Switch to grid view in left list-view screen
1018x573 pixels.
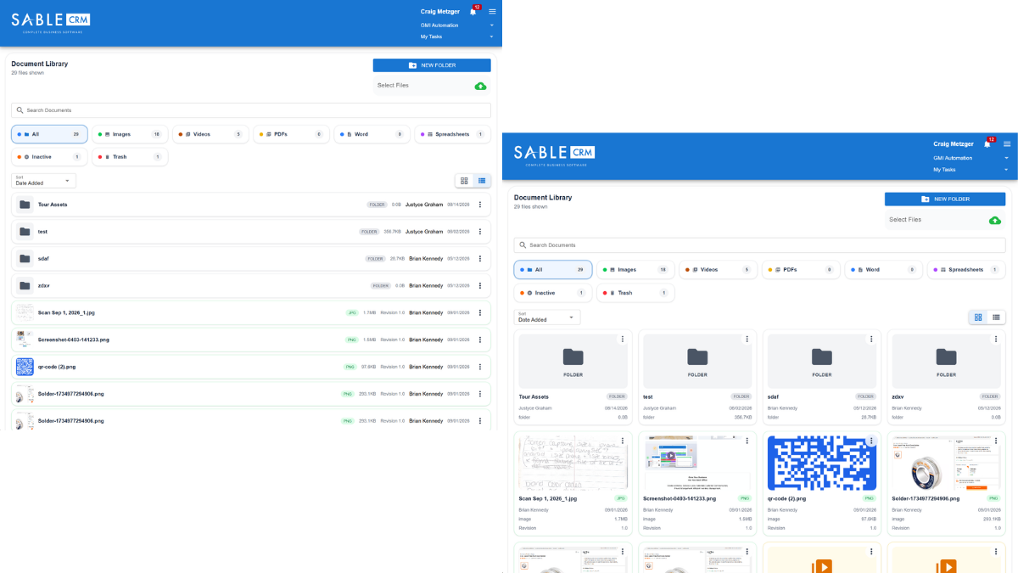tap(464, 181)
